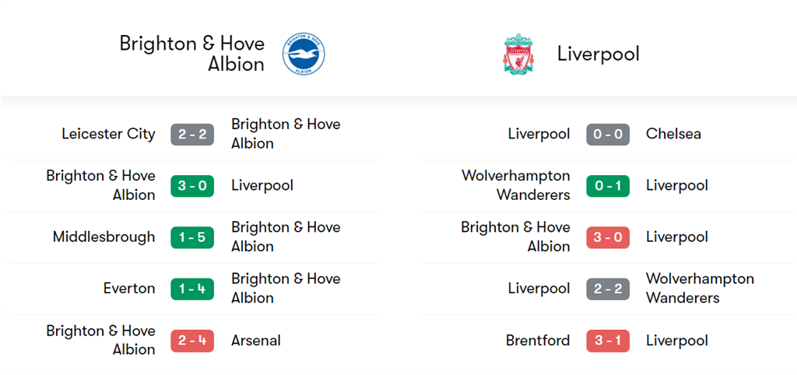This screenshot has height=375, width=797.
Task: Open the 1 - 5 Middlesbrough match score
Action: 192,237
